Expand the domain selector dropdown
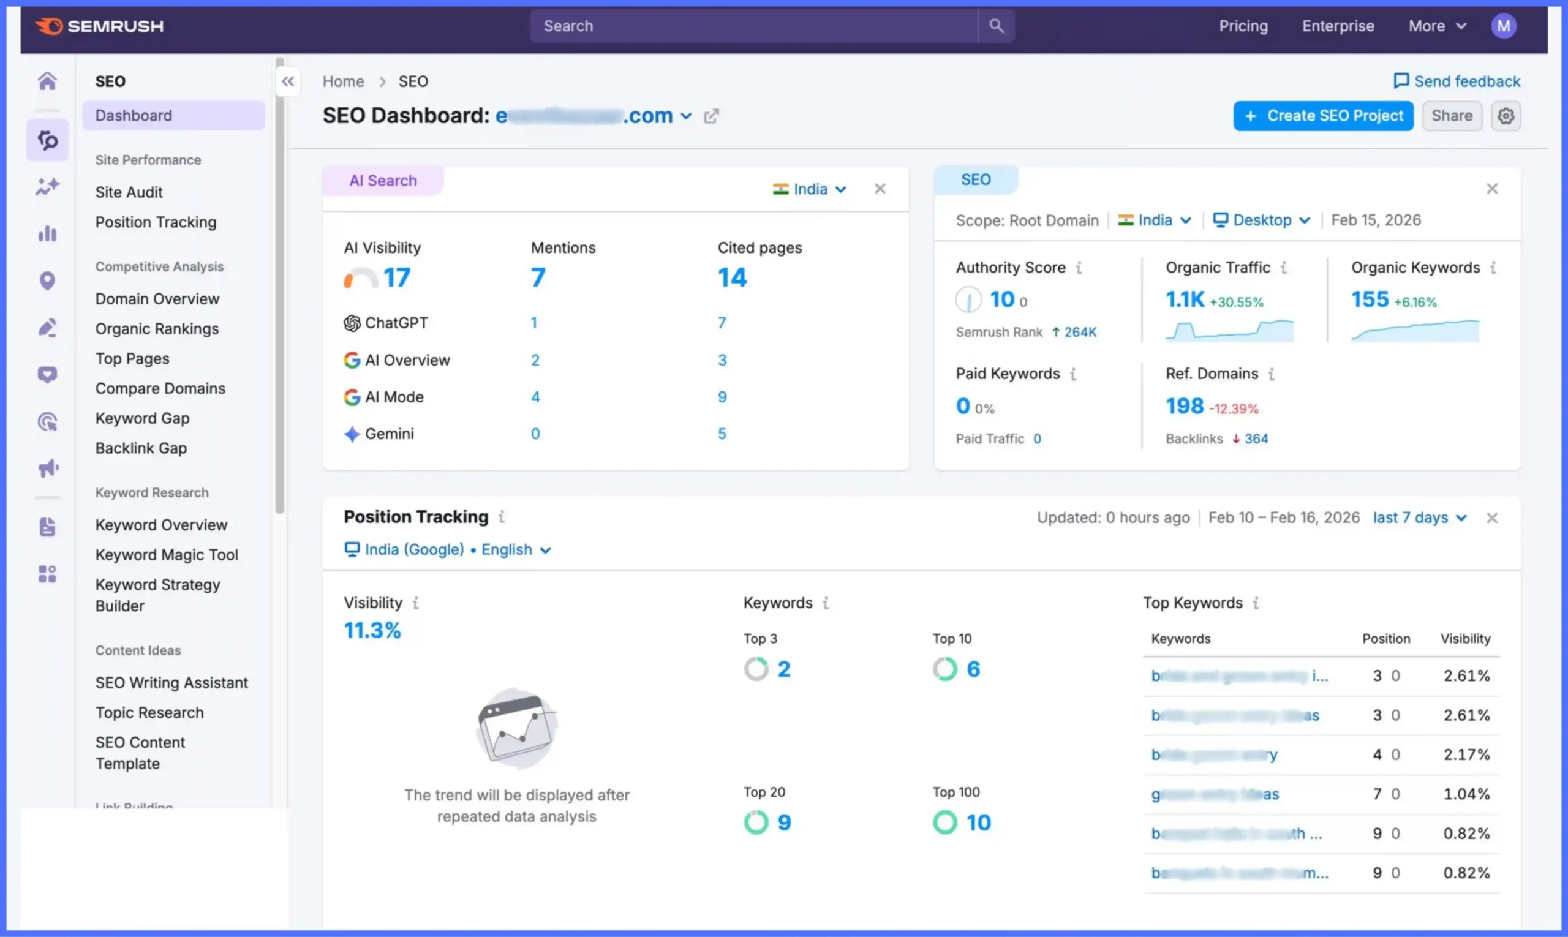The height and width of the screenshot is (937, 1568). pyautogui.click(x=686, y=116)
